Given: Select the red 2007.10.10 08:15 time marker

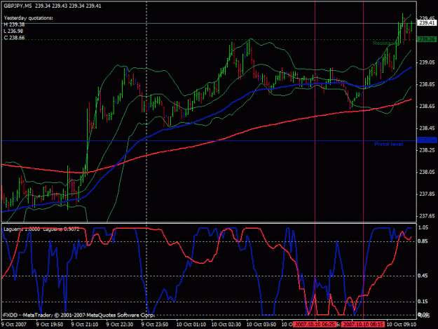Looking at the screenshot, I should 363,324.
